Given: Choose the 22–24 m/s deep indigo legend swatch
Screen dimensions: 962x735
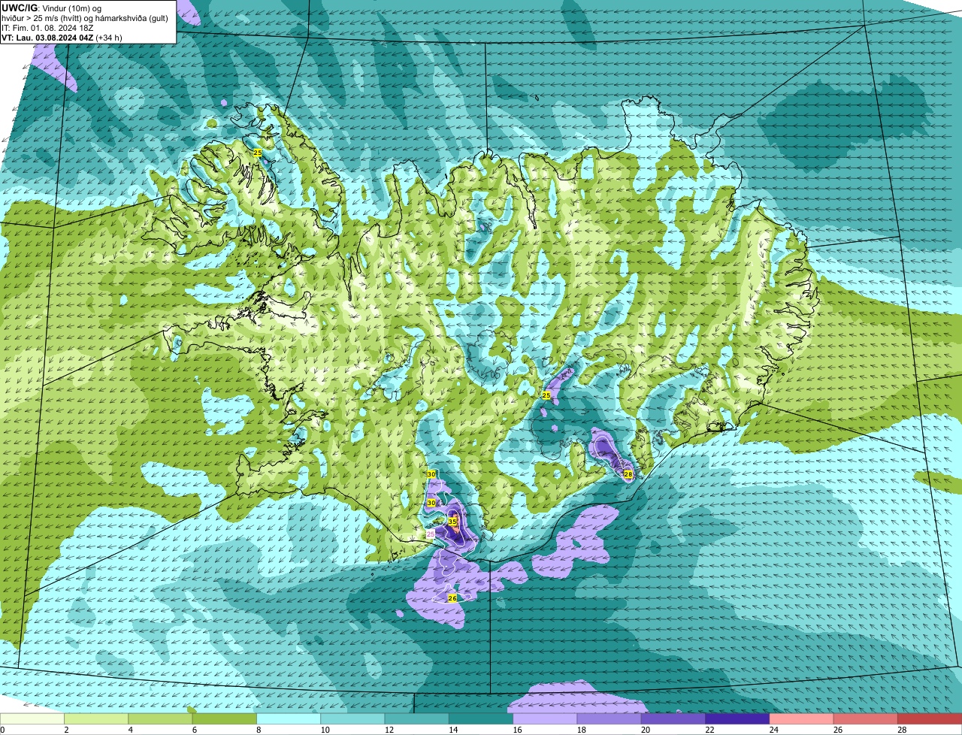Looking at the screenshot, I should pos(737,719).
